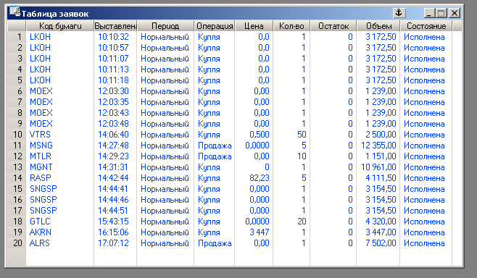Select the ALRS order at 17:07:12
The height and width of the screenshot is (278, 477).
(x=234, y=243)
